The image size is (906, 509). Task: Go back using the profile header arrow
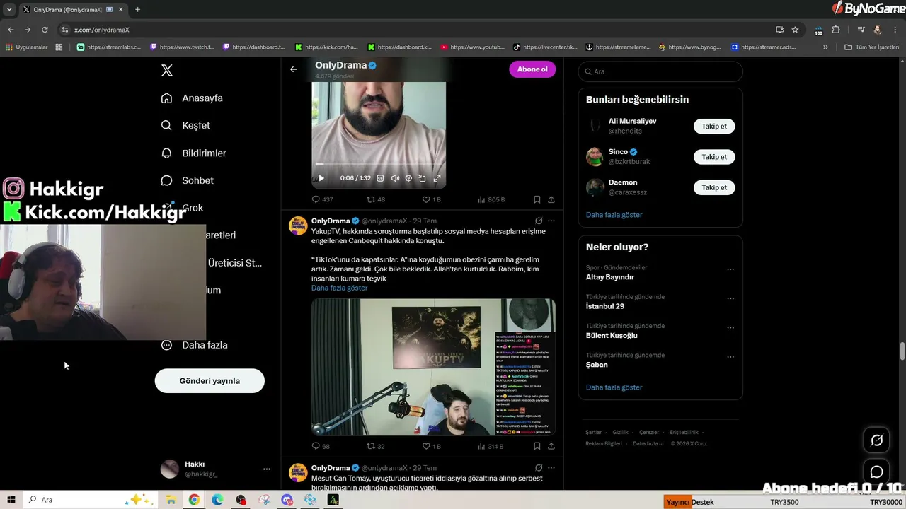click(x=294, y=69)
